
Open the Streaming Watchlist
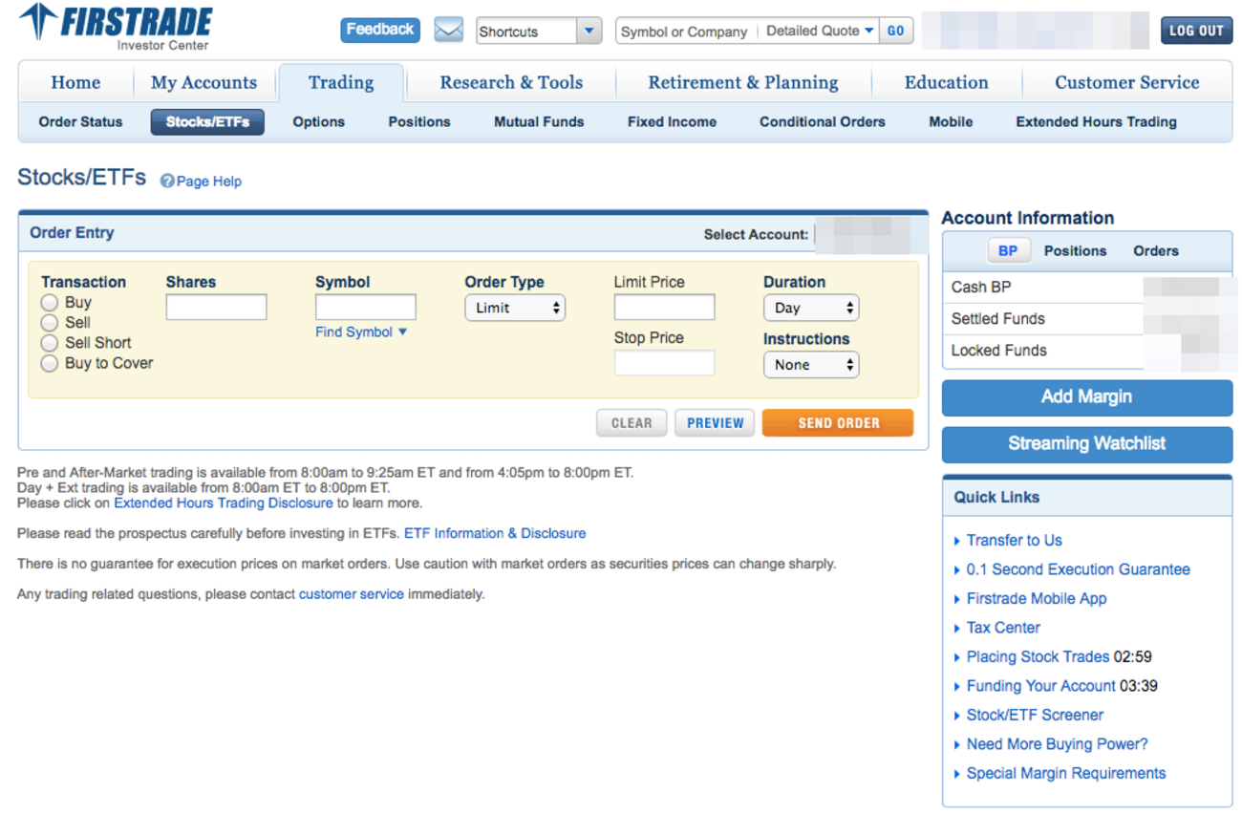pyautogui.click(x=1087, y=444)
